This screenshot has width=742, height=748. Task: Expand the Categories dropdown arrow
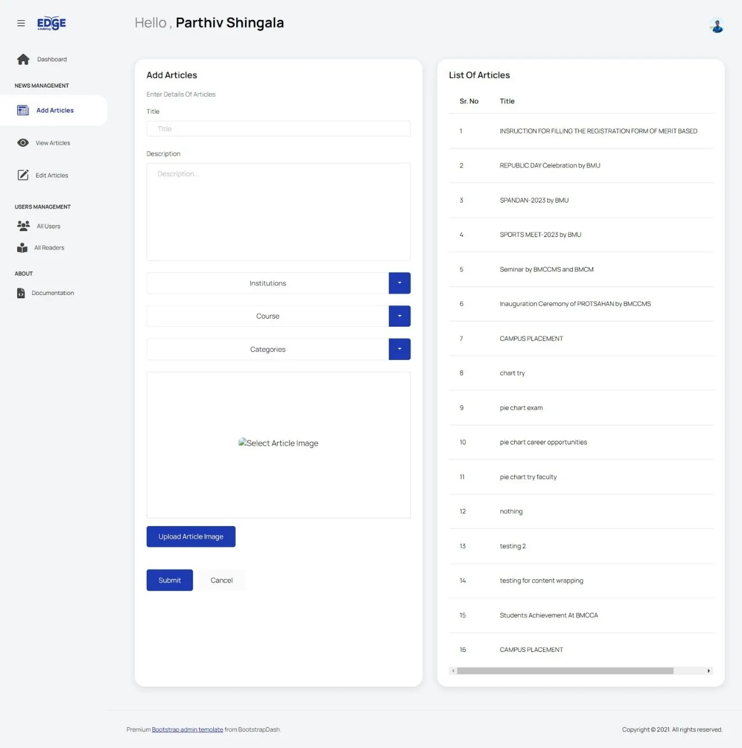tap(399, 349)
